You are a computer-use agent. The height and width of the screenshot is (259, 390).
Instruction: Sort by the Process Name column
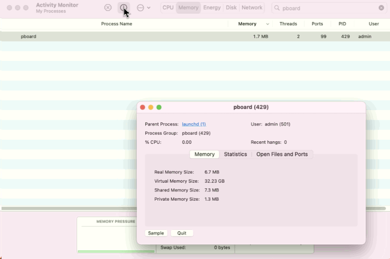click(117, 24)
